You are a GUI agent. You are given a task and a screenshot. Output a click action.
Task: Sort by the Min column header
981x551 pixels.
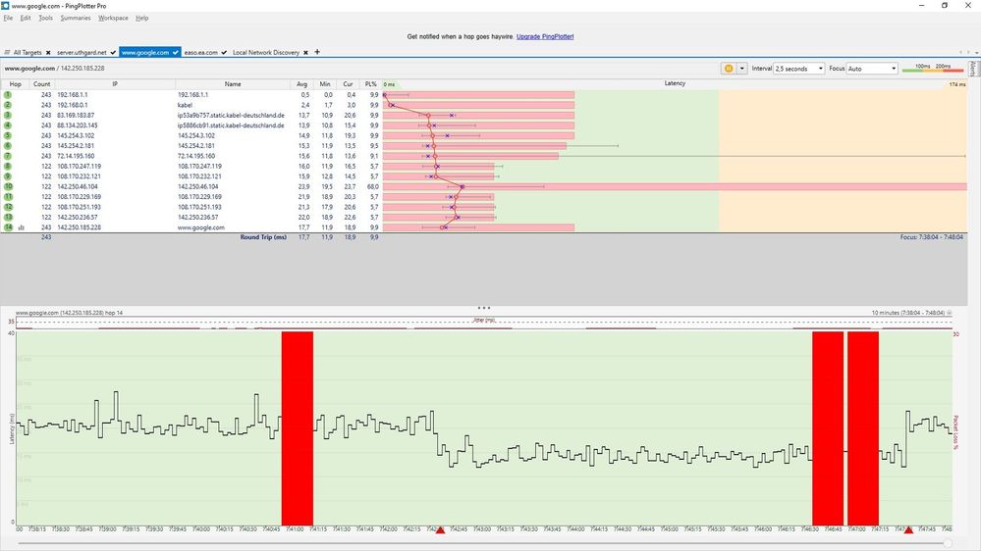(x=325, y=83)
